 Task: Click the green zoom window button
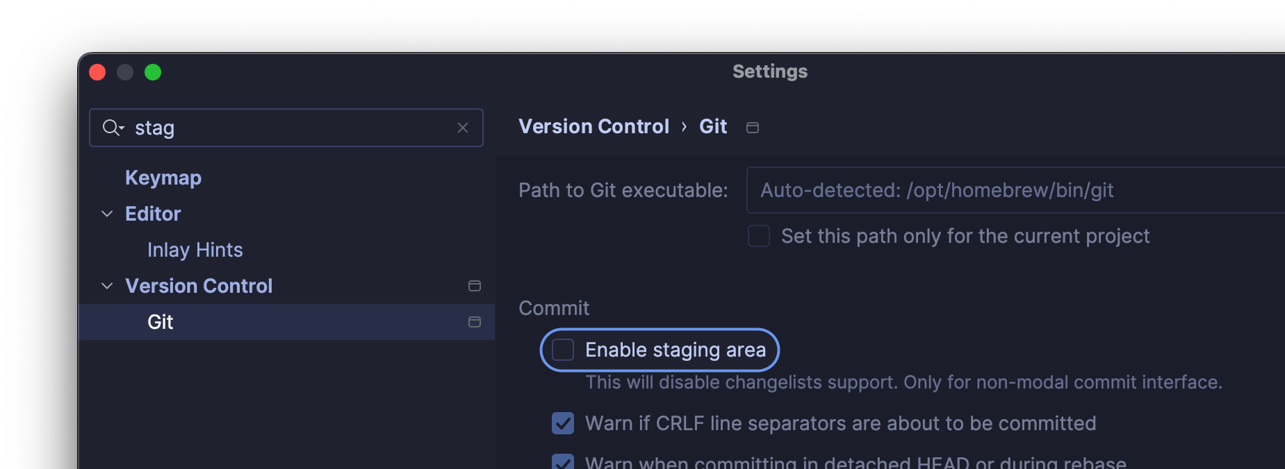coord(153,72)
